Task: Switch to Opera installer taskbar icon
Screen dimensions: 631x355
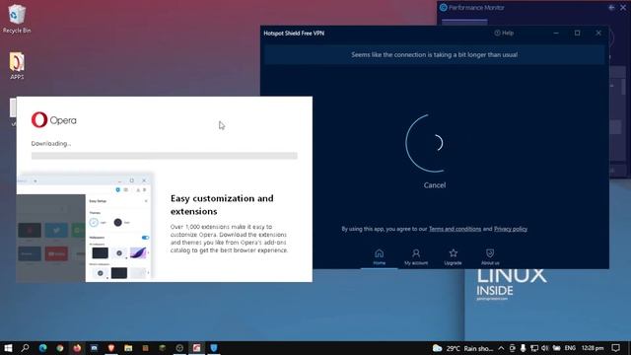Action: pyautogui.click(x=196, y=348)
